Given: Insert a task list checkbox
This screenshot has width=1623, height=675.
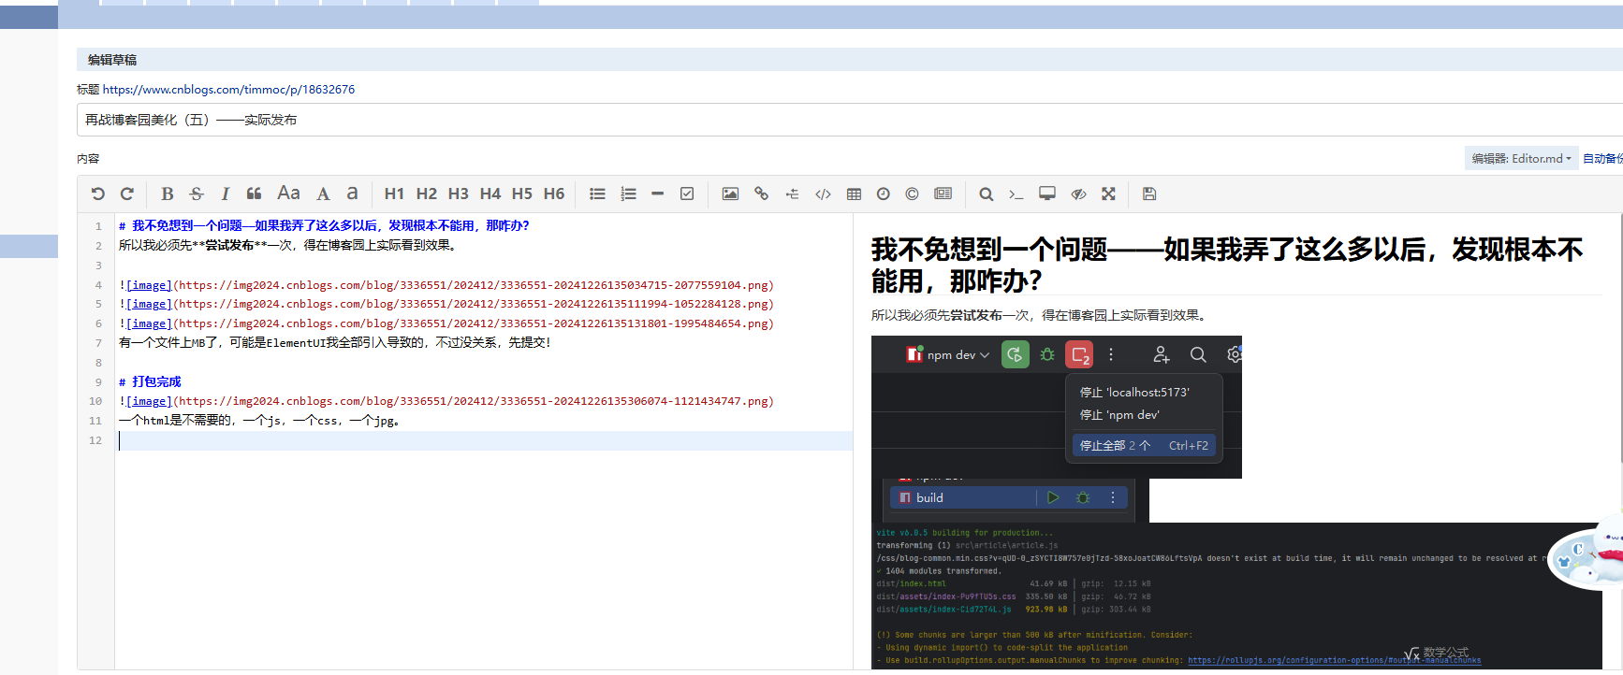Looking at the screenshot, I should point(687,194).
